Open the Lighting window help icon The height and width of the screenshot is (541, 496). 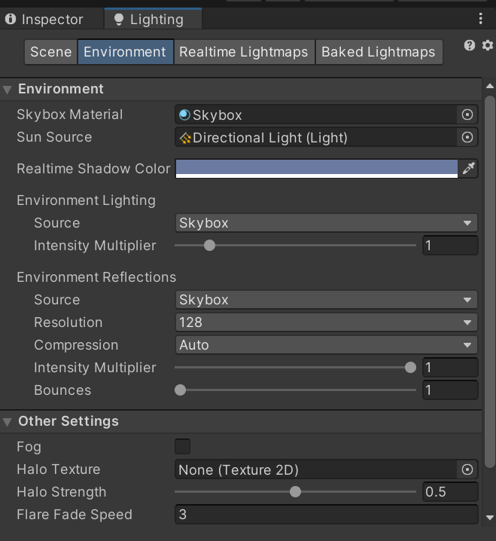pyautogui.click(x=470, y=45)
